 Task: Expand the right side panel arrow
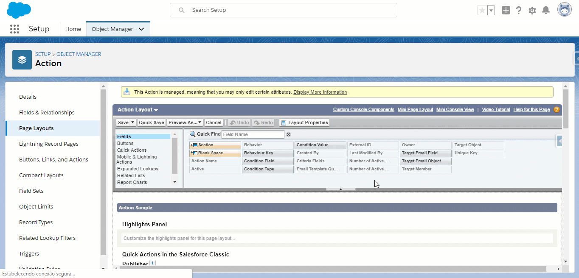pyautogui.click(x=559, y=141)
